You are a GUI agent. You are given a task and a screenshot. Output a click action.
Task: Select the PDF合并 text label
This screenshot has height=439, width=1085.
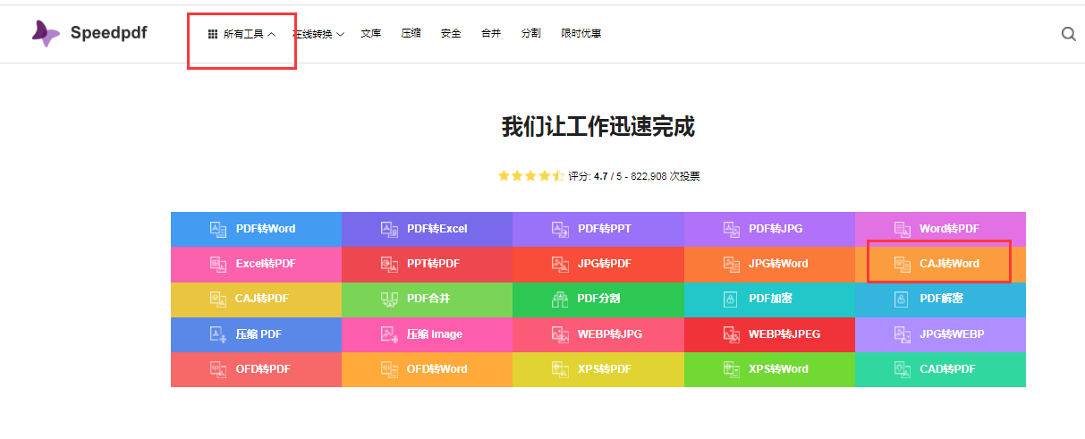click(x=428, y=299)
